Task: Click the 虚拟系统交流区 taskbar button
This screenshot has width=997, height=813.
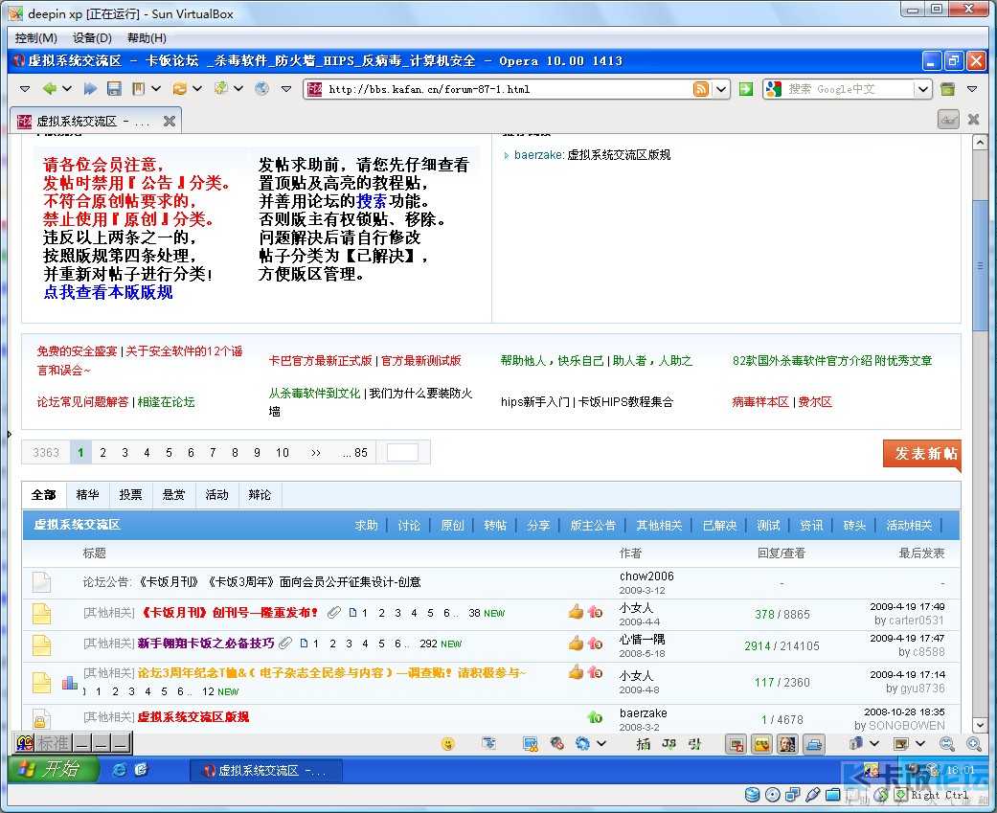Action: (266, 771)
